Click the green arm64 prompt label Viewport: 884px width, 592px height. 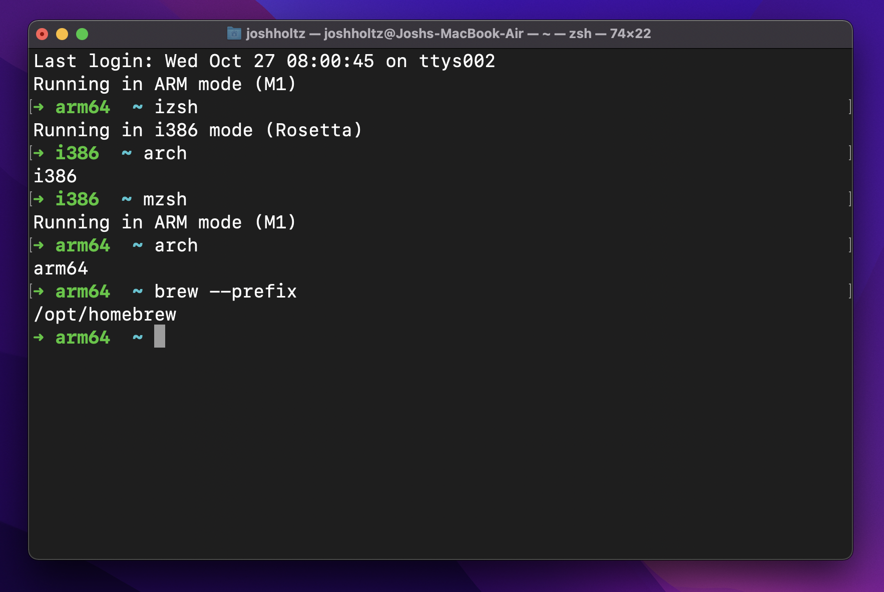tap(83, 107)
